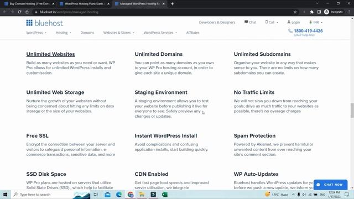This screenshot has height=199, width=354.
Task: Click the WP Auto-Updates heading
Action: [256, 174]
